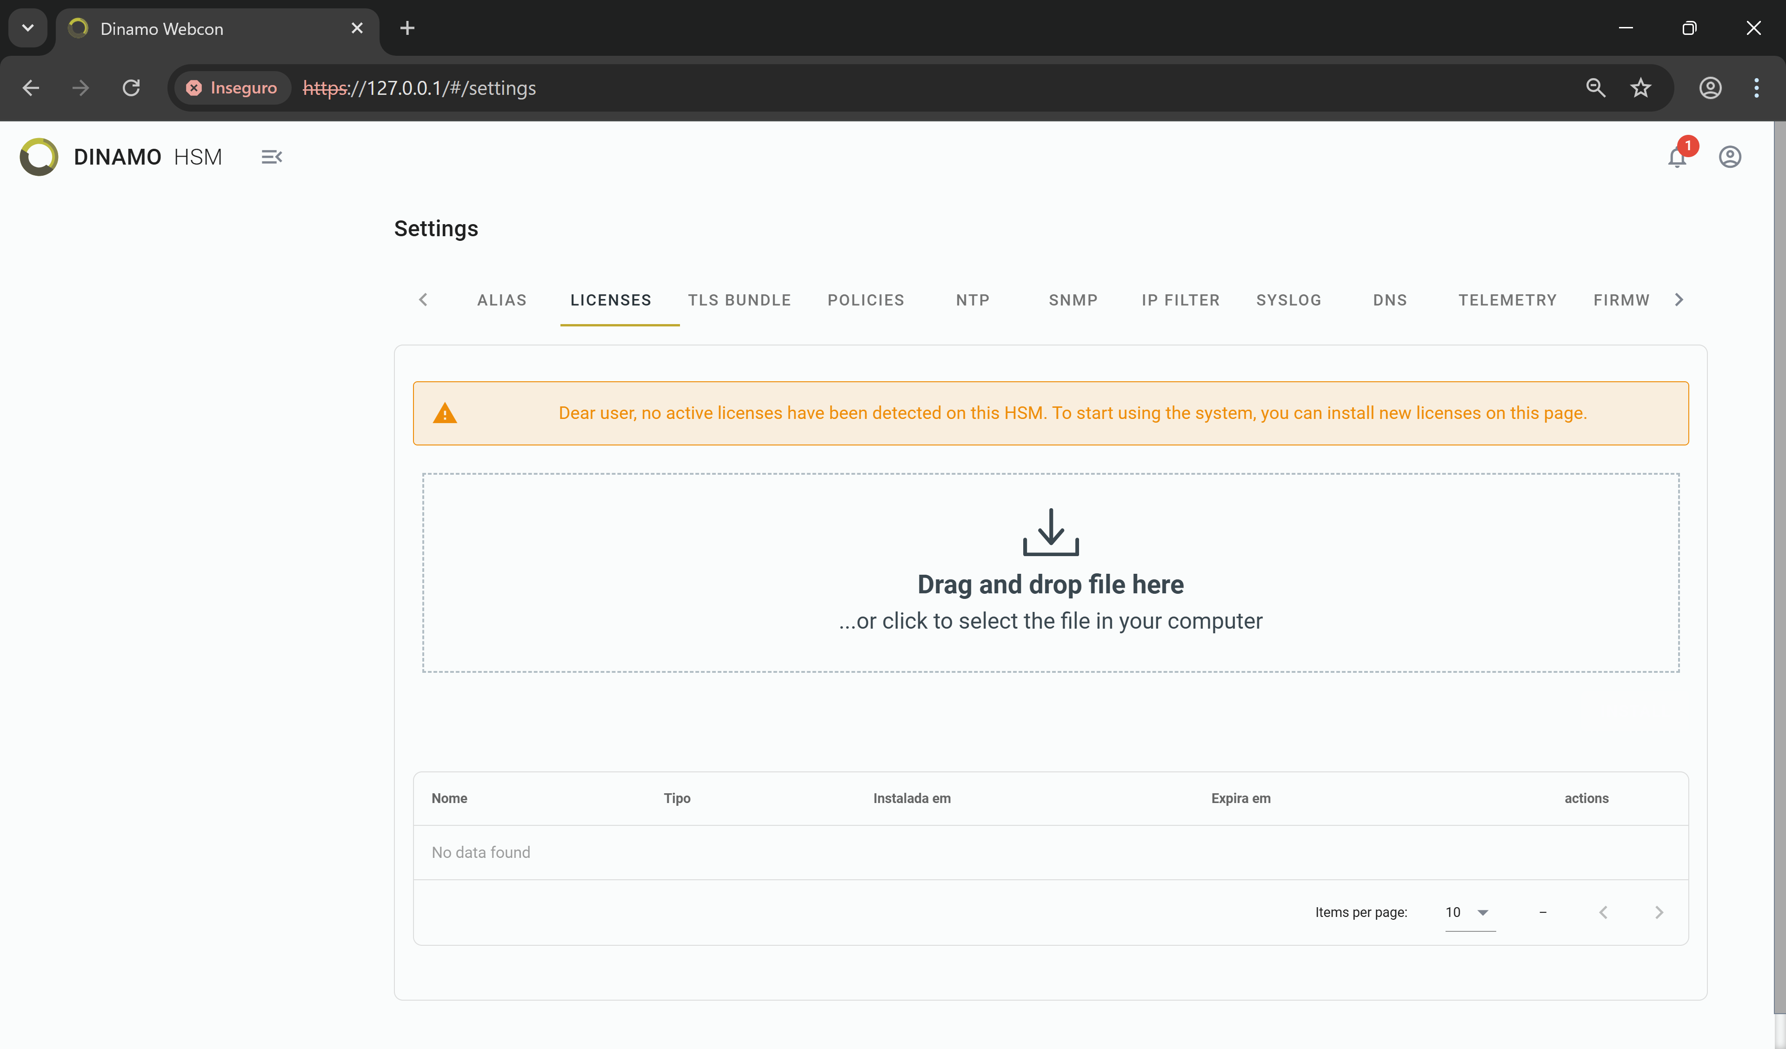Click the drag and drop upload icon
Screen dimensions: 1786x1049
(x=1050, y=531)
